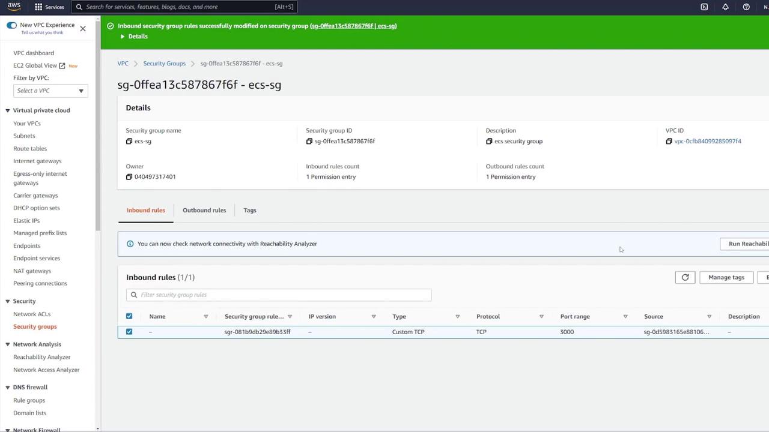Click the AWS logo home icon
Viewport: 769px width, 432px height.
tap(14, 7)
